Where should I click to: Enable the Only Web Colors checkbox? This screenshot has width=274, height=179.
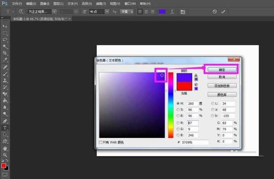tap(100, 142)
